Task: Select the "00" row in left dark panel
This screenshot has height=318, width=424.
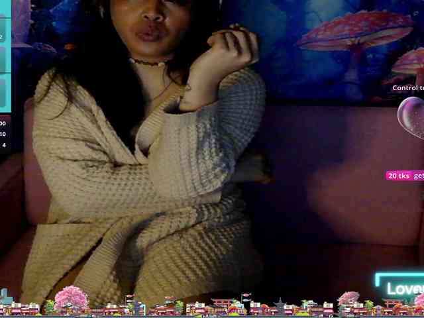Action: tap(3, 123)
